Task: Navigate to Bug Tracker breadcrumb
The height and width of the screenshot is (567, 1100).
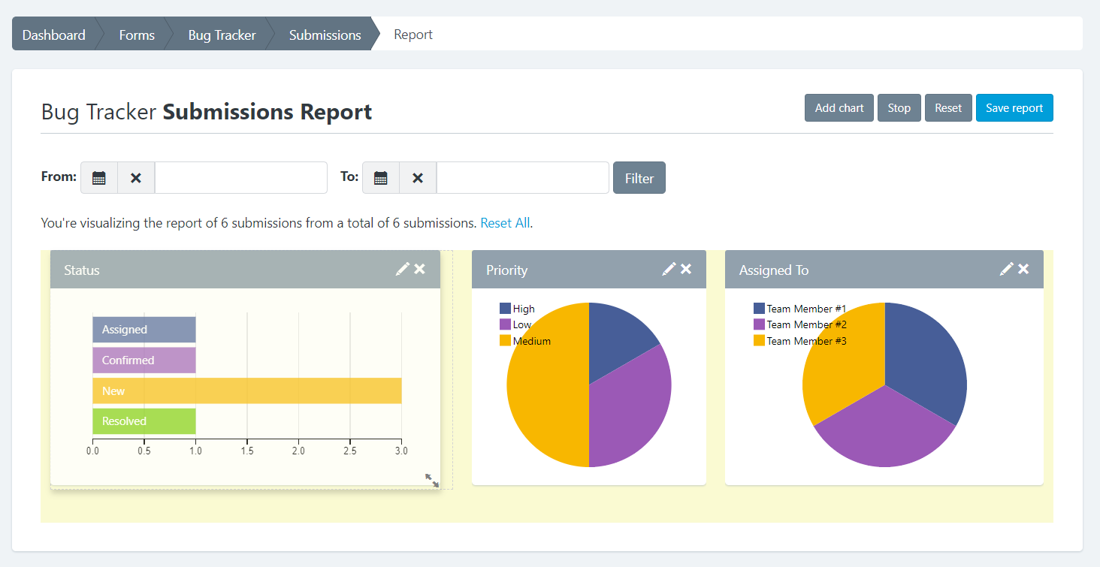Action: (x=222, y=35)
